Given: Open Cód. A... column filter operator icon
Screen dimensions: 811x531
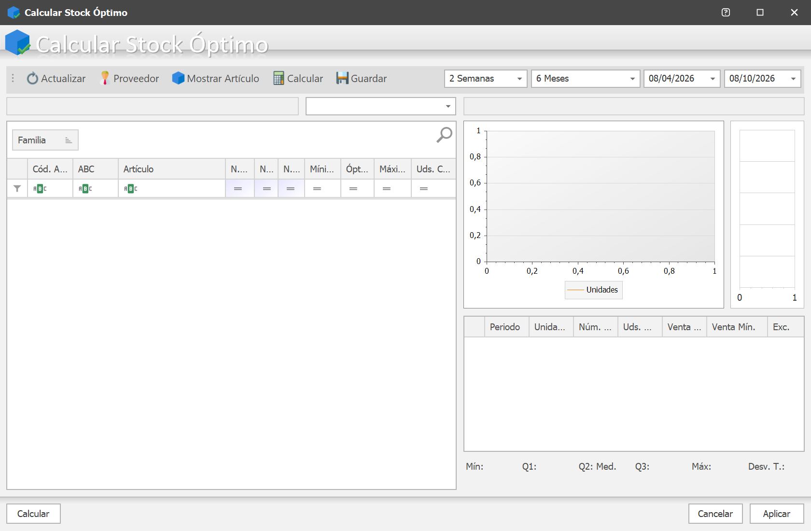Looking at the screenshot, I should pyautogui.click(x=40, y=188).
